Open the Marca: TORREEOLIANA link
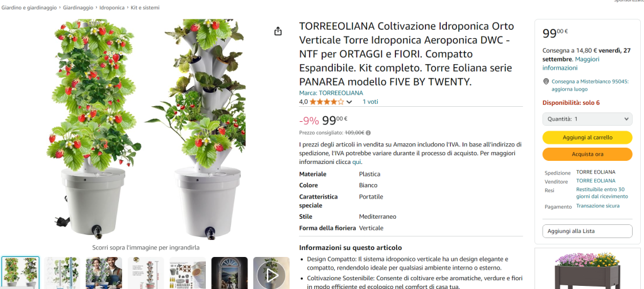The height and width of the screenshot is (289, 644). click(331, 93)
